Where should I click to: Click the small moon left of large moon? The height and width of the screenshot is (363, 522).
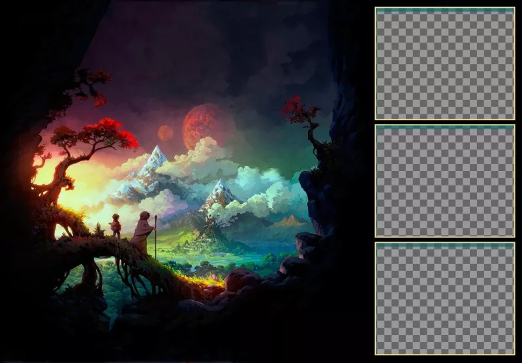tap(166, 133)
